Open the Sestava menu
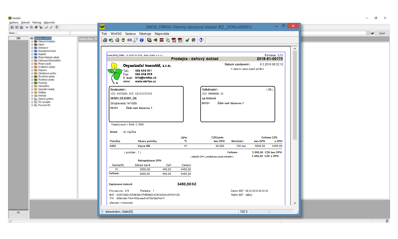The width and height of the screenshot is (398, 239). point(130,34)
